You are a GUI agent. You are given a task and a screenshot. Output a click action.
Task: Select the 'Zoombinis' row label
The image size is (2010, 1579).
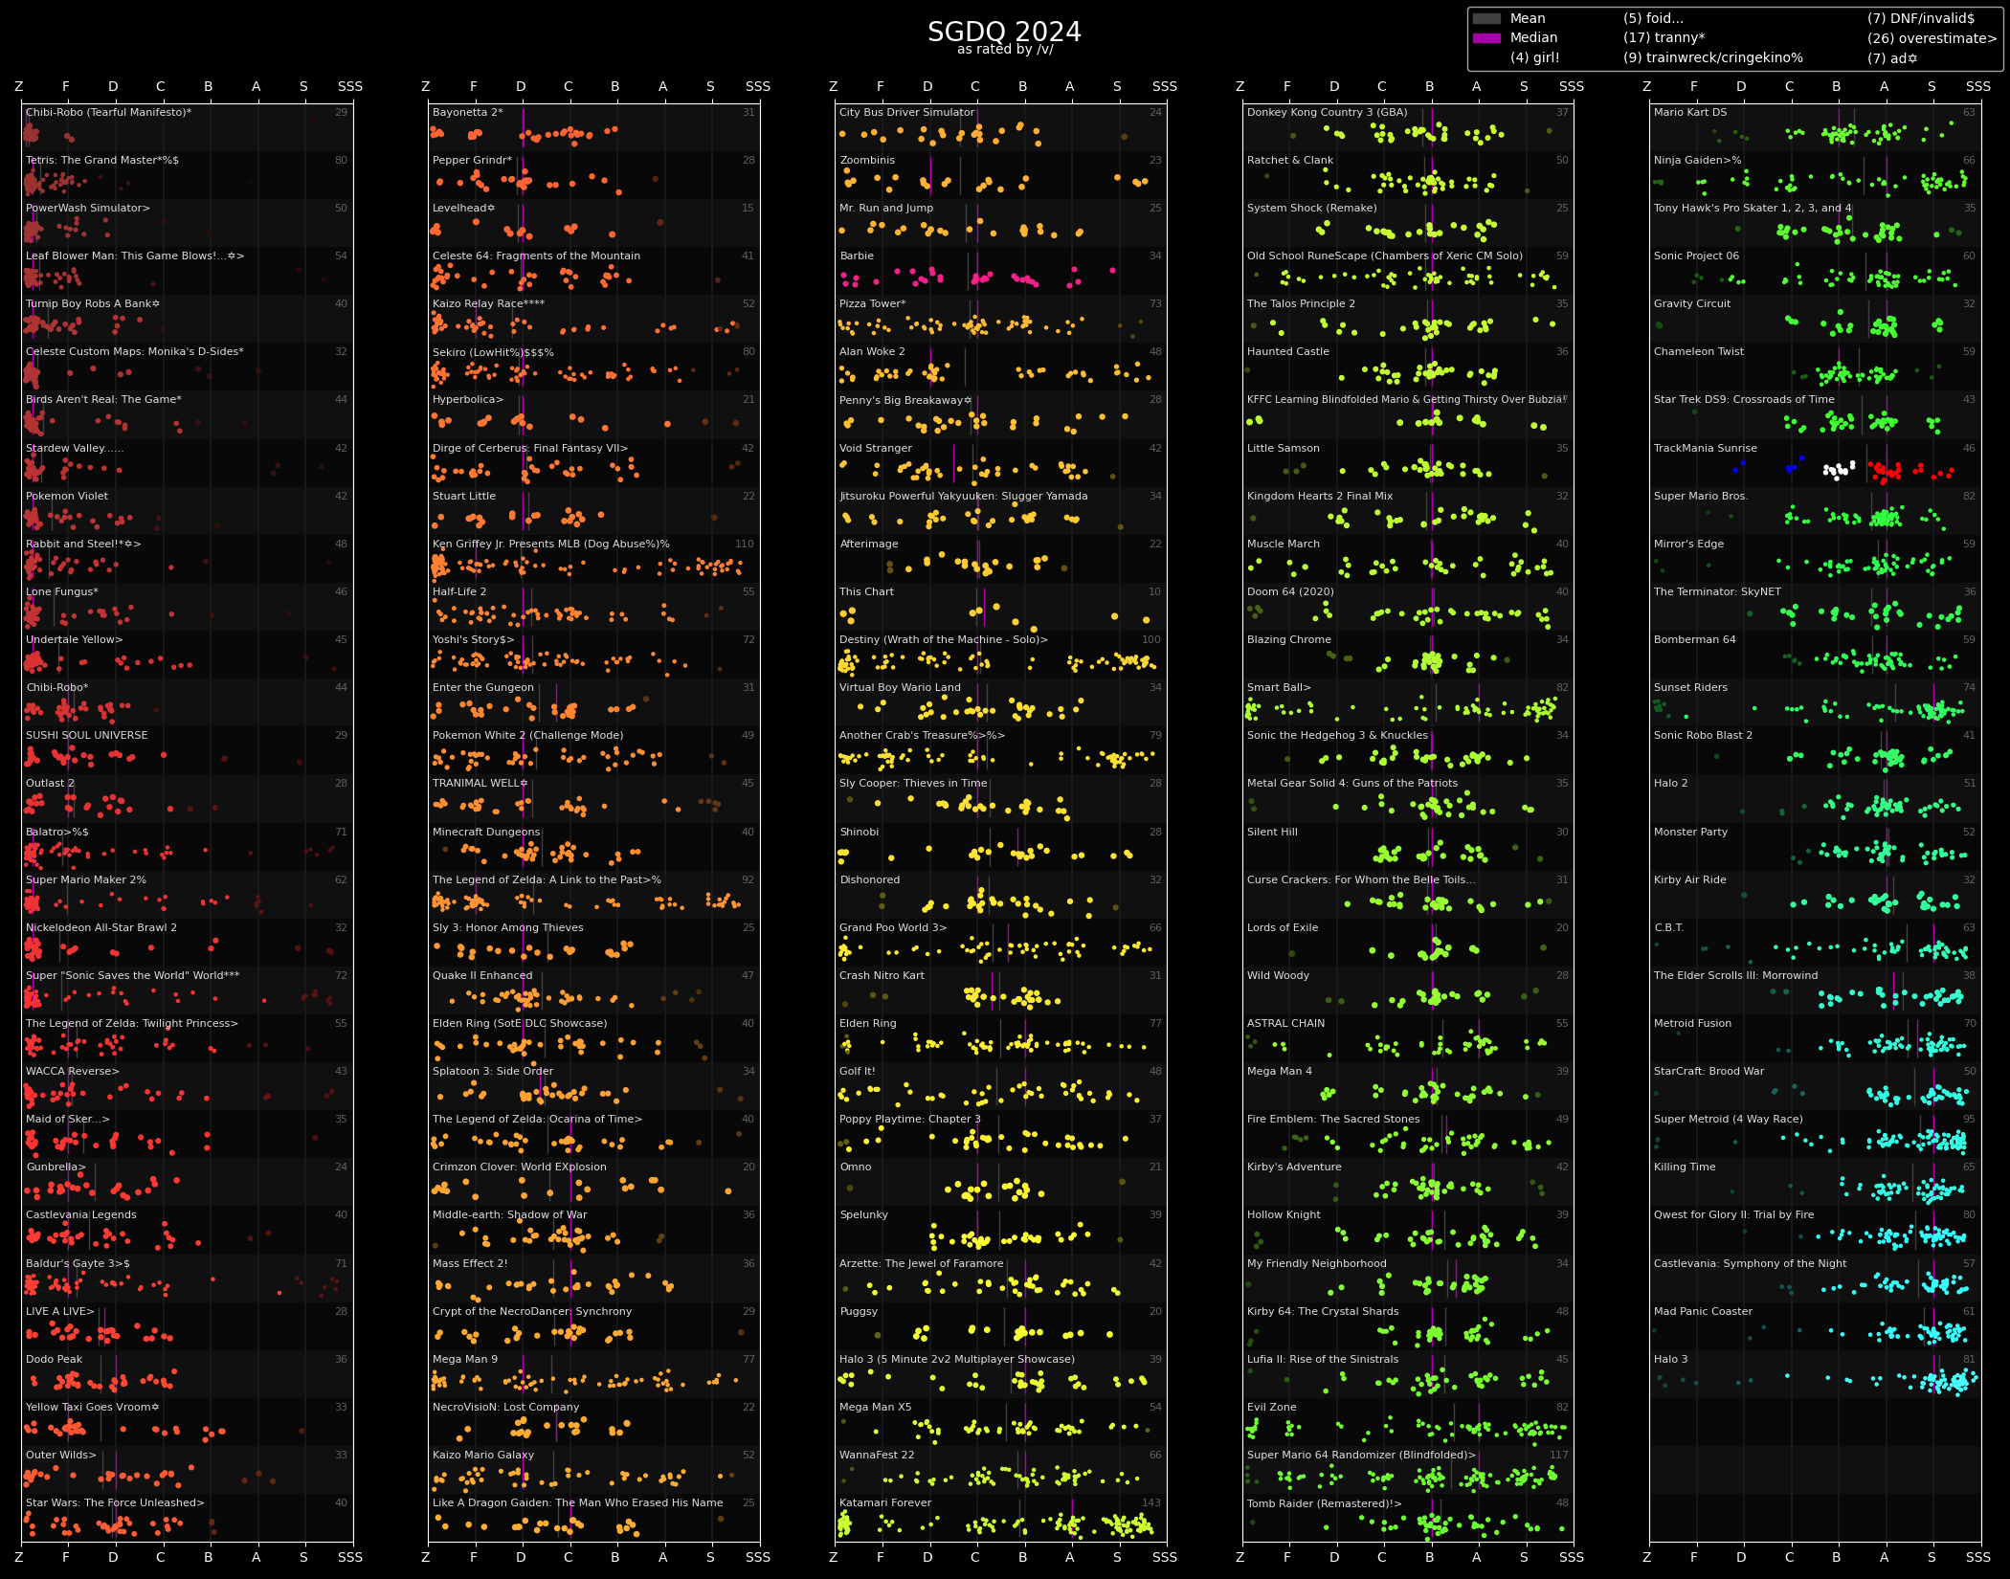[867, 160]
